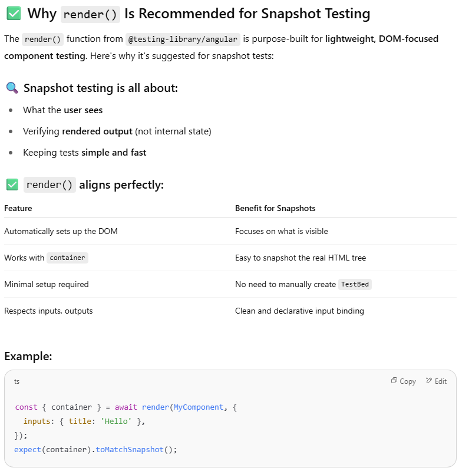The width and height of the screenshot is (459, 471).
Task: Click green checkmark next to render() aligns perfectly
Action: [x=12, y=185]
